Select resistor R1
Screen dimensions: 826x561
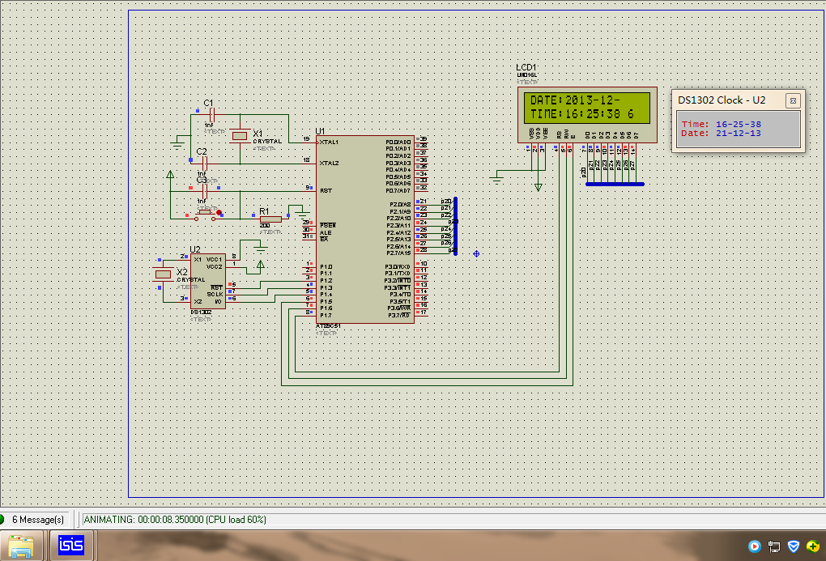[270, 219]
